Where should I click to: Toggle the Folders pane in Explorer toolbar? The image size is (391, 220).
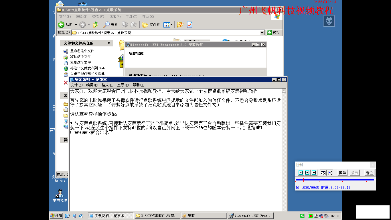click(151, 25)
